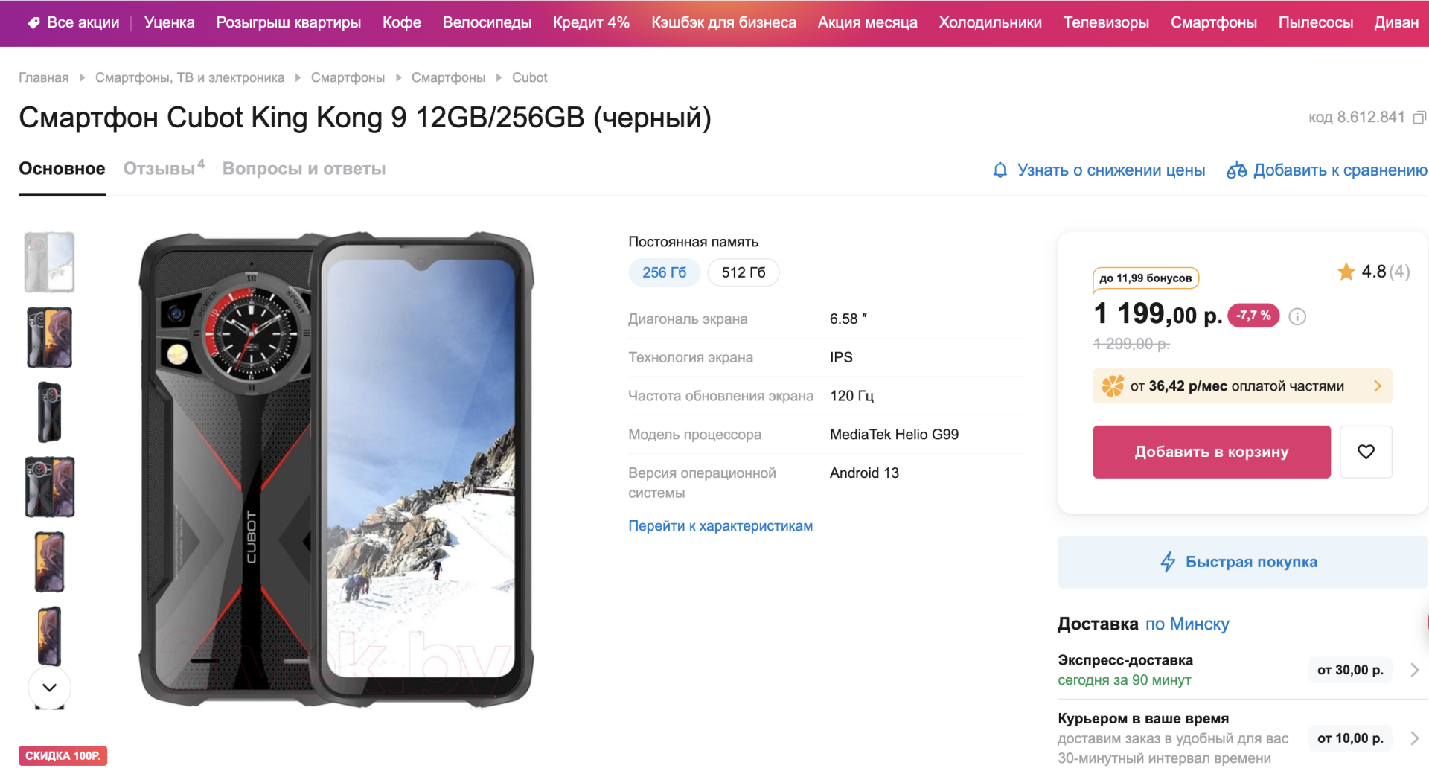1429x774 pixels.
Task: Expand Экспресс-доставка details chevron
Action: 1414,670
